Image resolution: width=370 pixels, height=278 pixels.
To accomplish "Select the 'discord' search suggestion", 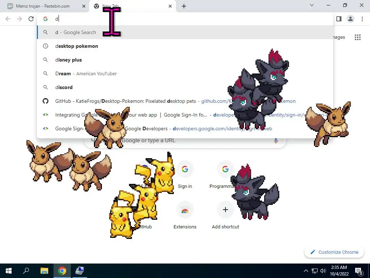I will [185, 87].
